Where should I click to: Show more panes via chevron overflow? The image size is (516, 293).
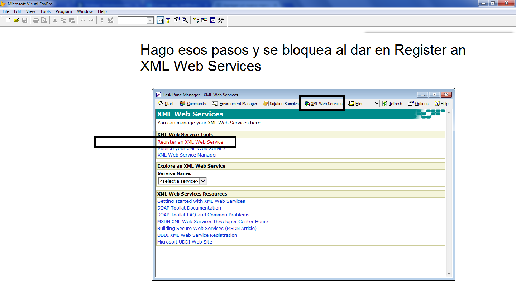coord(377,104)
